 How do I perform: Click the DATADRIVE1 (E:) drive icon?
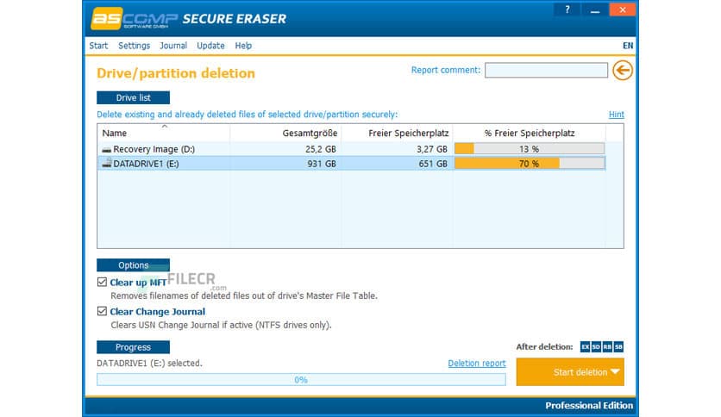pyautogui.click(x=107, y=163)
